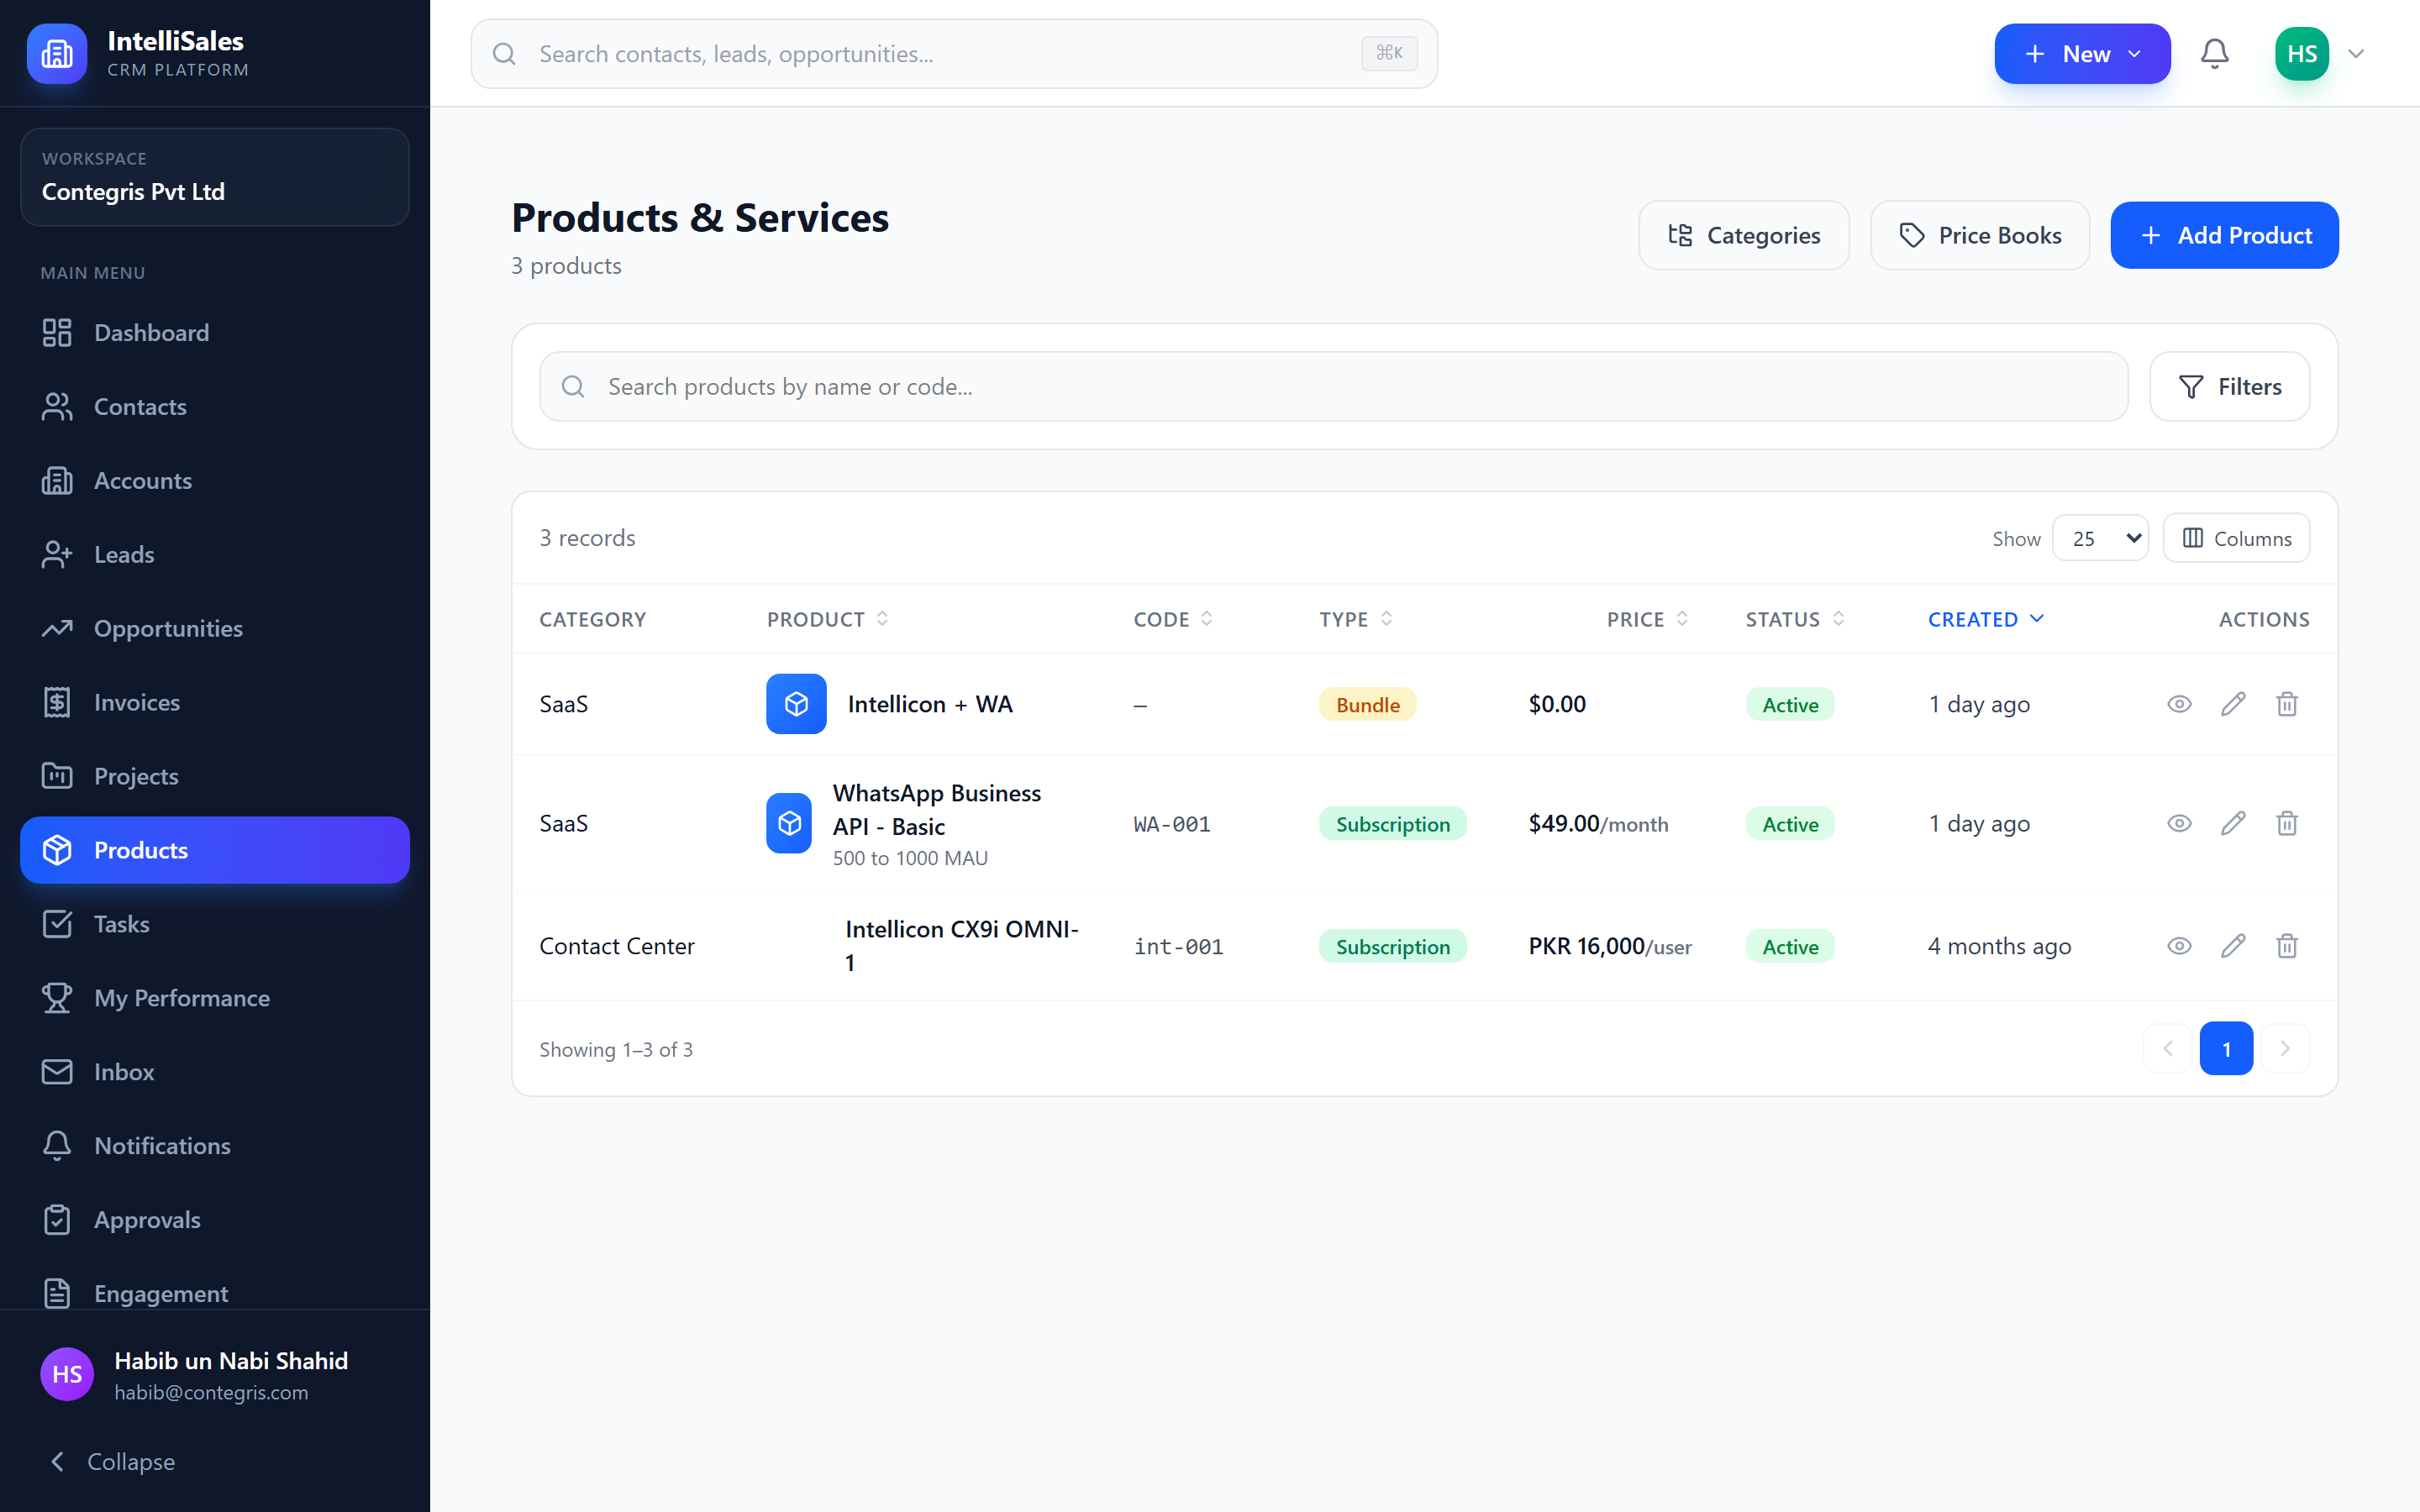This screenshot has width=2420, height=1512.
Task: Click Intellicon + WA product cube icon
Action: (x=796, y=704)
